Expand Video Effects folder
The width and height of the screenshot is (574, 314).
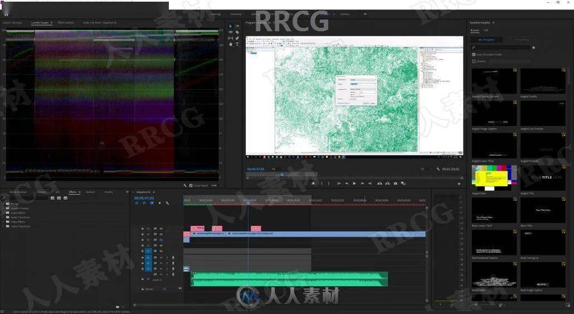click(3, 222)
